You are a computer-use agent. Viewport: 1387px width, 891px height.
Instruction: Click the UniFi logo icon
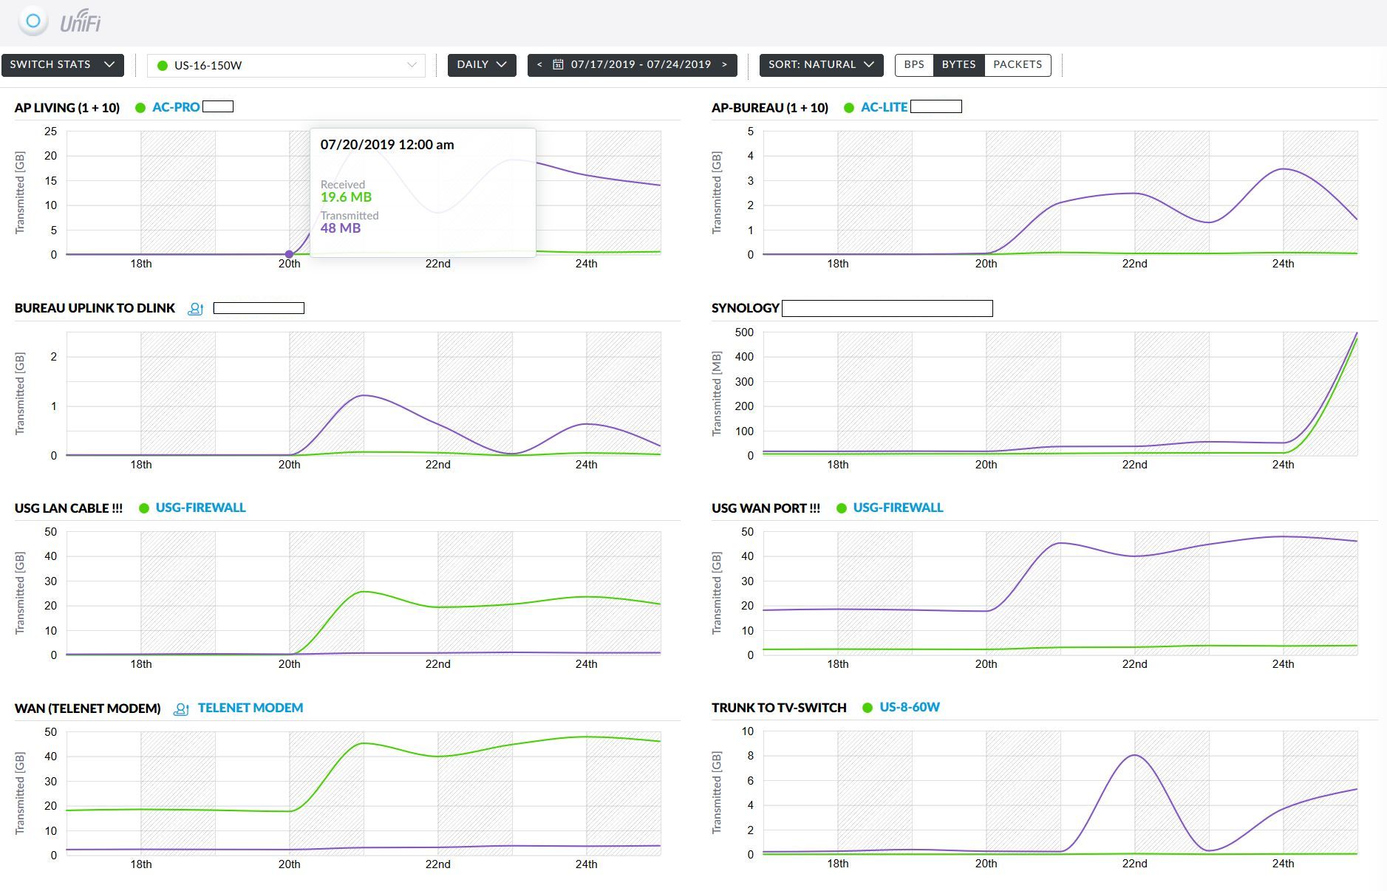[33, 21]
